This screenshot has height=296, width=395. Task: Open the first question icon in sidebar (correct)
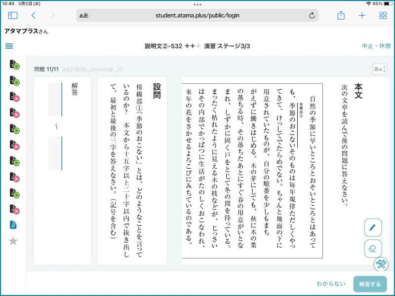[x=14, y=65]
